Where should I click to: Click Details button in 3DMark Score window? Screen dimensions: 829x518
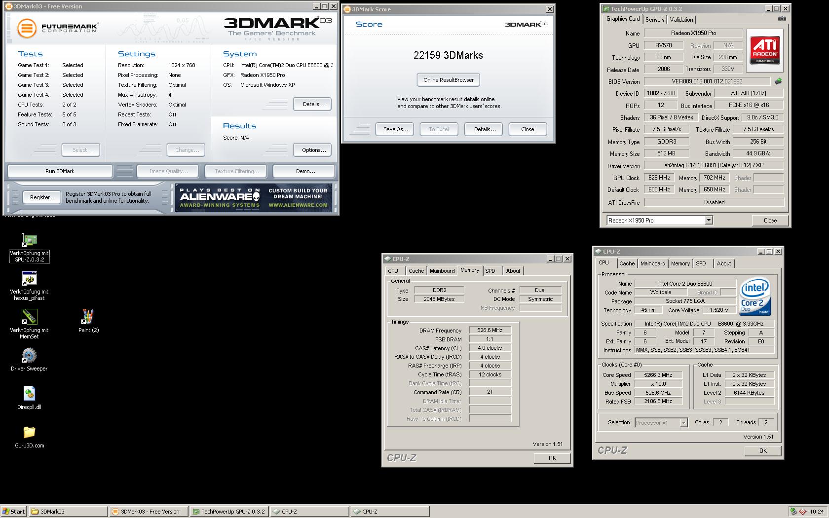point(485,129)
